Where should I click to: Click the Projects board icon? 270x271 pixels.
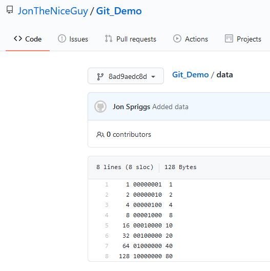click(x=229, y=38)
